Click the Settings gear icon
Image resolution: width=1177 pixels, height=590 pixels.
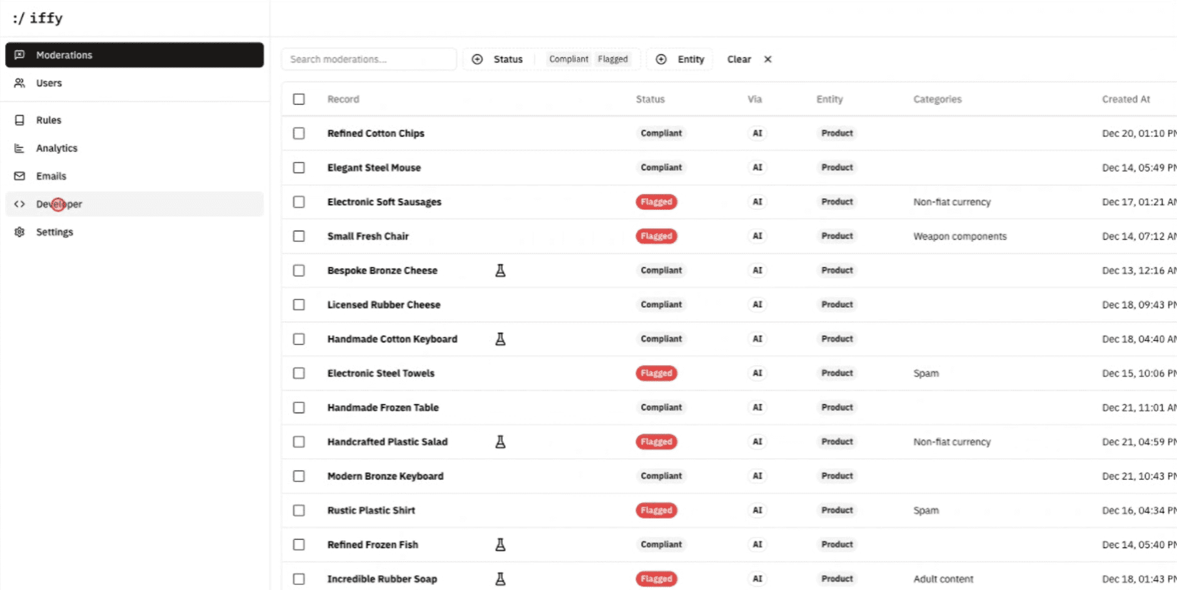click(x=19, y=232)
